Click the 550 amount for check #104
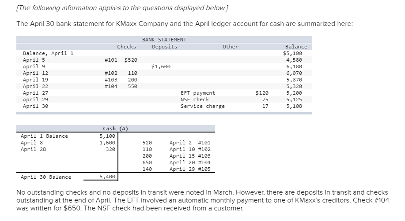 pyautogui.click(x=132, y=86)
